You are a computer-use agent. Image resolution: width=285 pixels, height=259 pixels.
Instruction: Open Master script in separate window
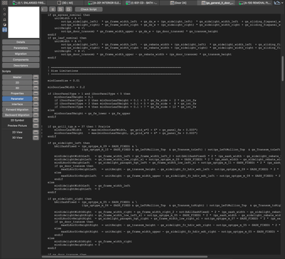[36, 77]
